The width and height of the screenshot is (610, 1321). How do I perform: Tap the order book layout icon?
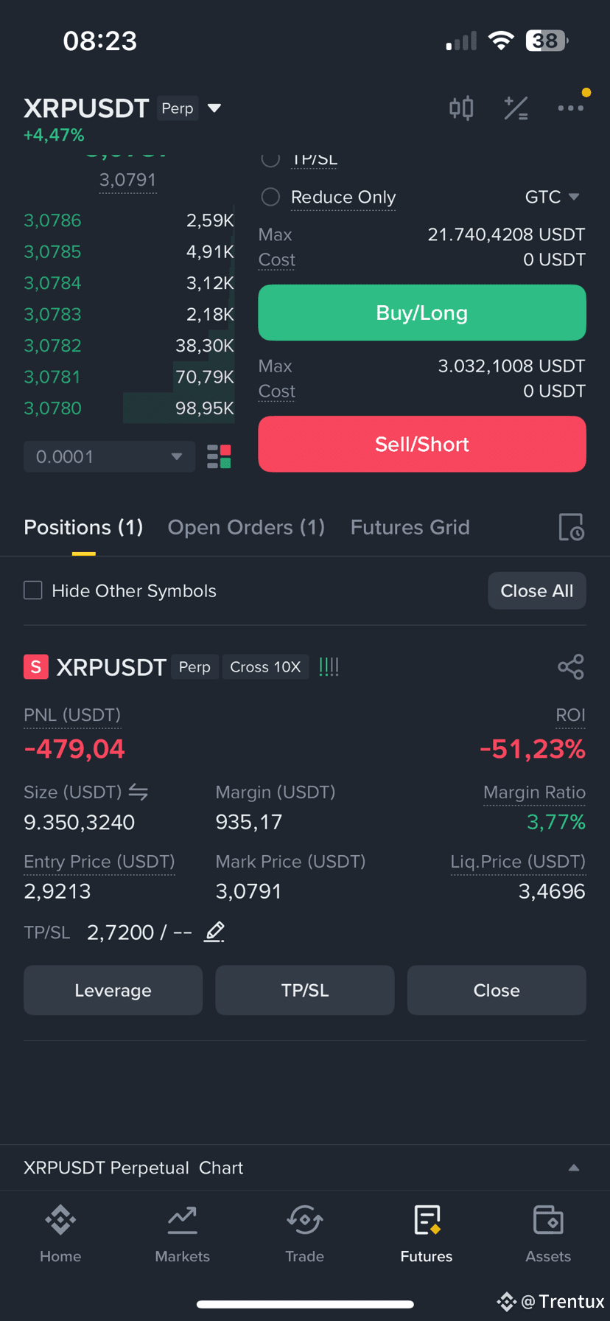coord(220,456)
